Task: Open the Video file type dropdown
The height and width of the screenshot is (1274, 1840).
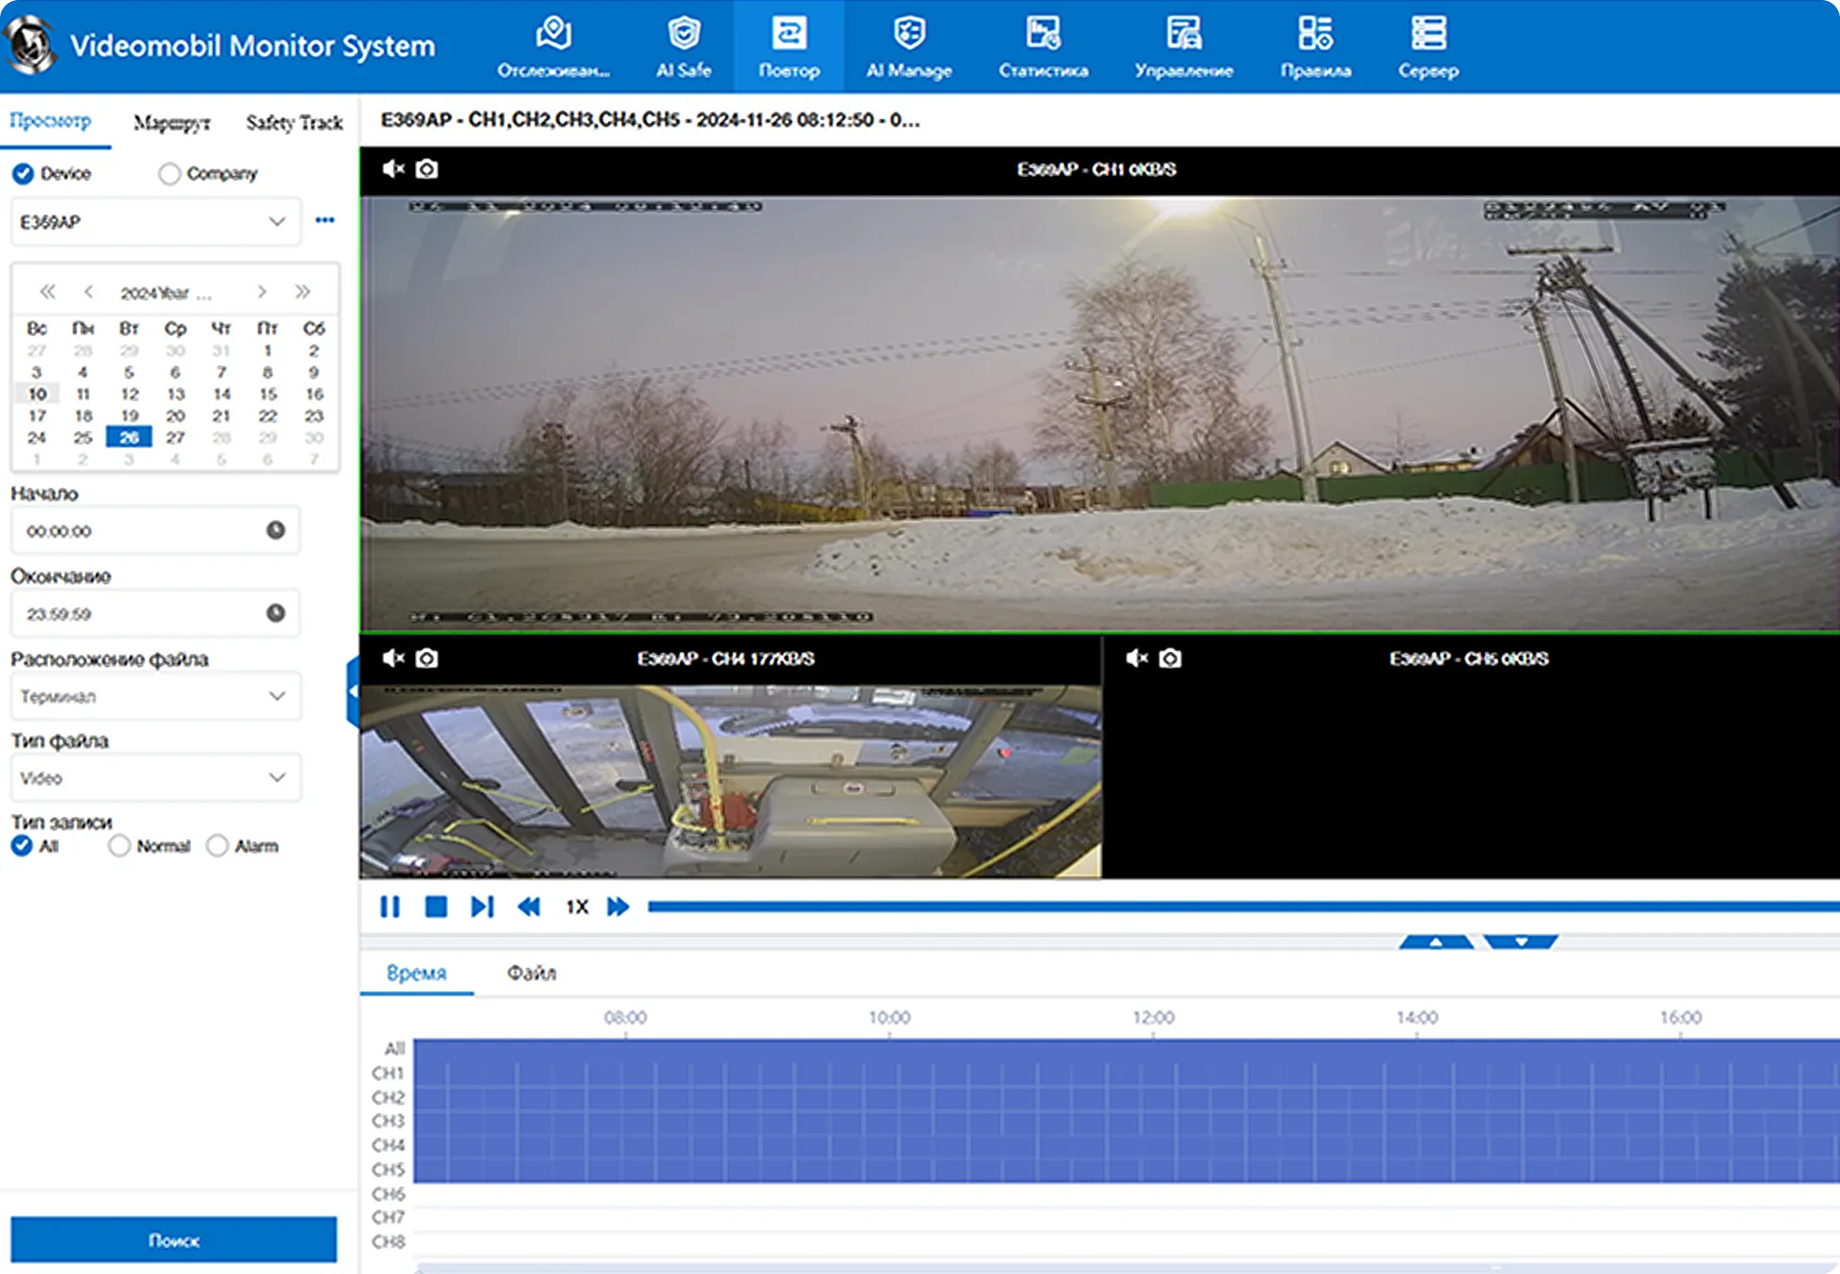Action: 156,778
